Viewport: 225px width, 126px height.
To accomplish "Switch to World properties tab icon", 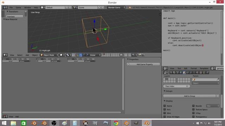I will pyautogui.click(x=181, y=72).
